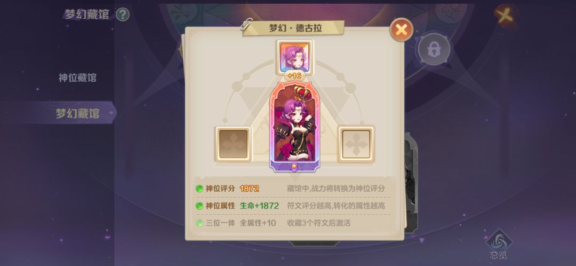Click the 梦幻·德古拉 title banner
Image resolution: width=576 pixels, height=266 pixels.
coord(293,28)
